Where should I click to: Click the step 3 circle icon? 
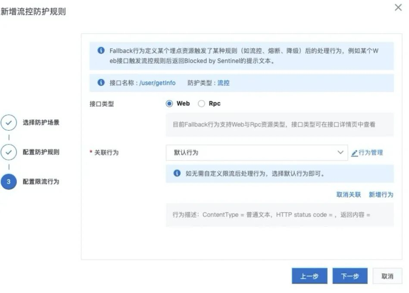(9, 182)
